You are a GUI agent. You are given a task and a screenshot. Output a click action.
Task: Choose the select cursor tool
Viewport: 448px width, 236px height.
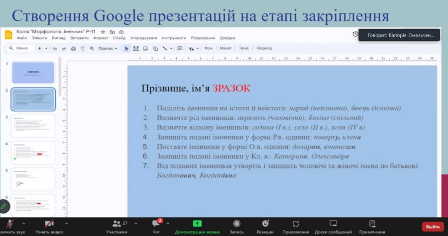(126, 49)
